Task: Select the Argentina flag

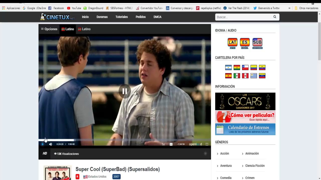Action: click(x=228, y=67)
